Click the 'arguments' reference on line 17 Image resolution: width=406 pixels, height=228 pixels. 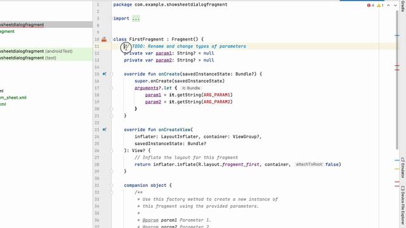(147, 88)
